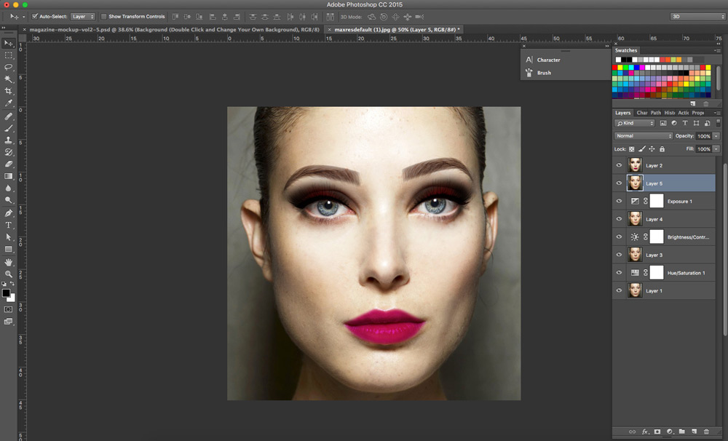Delete layer using the trash icon
Viewport: 728px width, 441px height.
coord(706,432)
